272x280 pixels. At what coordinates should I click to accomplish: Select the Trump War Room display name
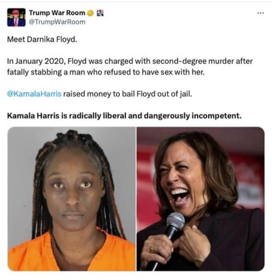[57, 13]
